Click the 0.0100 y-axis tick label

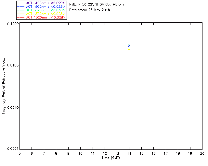[x=12, y=65]
